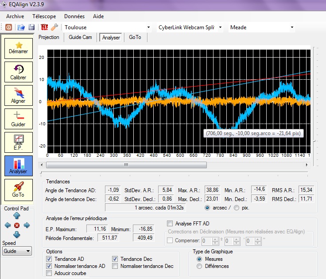Click the horizontal slider below the graph
This screenshot has height=279, width=326.
41,173
